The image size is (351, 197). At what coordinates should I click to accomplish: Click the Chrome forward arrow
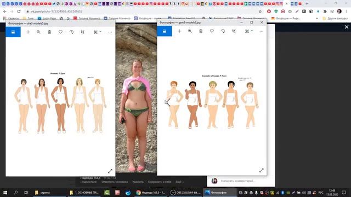click(x=12, y=11)
